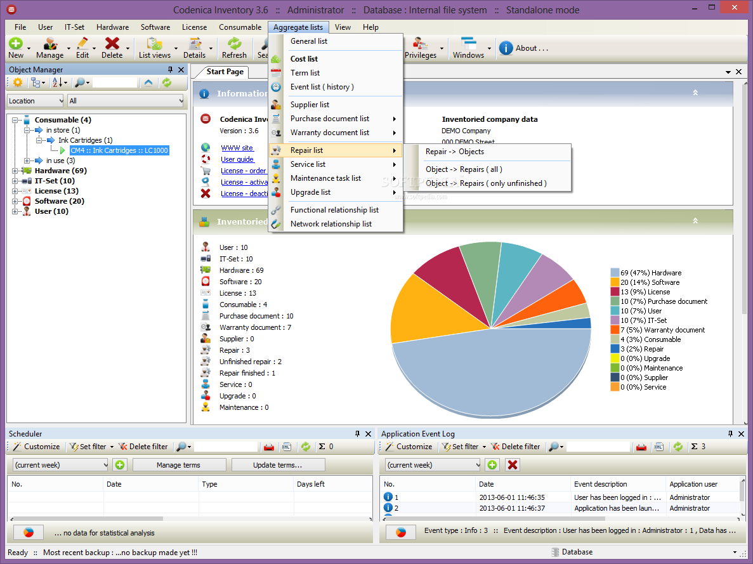This screenshot has width=753, height=564.
Task: Click the New object toolbar icon
Action: click(x=16, y=44)
